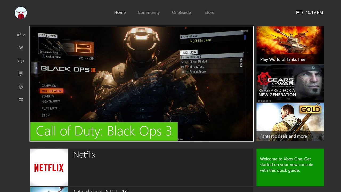Switch to the Home tab
This screenshot has height=192, width=341.
120,13
